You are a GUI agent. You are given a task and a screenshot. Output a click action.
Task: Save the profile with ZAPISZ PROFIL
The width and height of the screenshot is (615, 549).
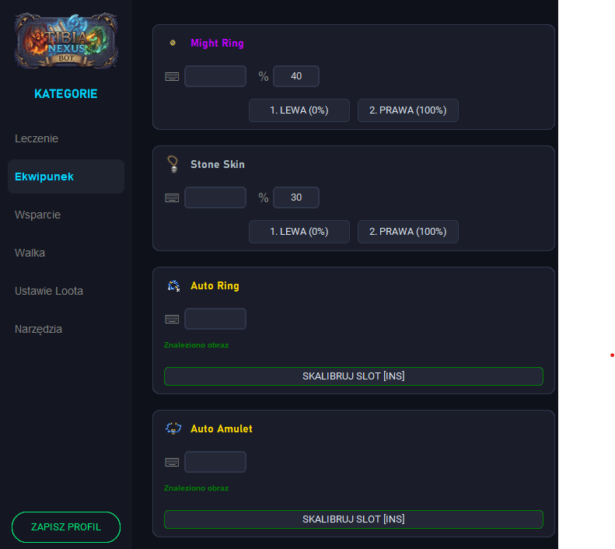[x=66, y=526]
